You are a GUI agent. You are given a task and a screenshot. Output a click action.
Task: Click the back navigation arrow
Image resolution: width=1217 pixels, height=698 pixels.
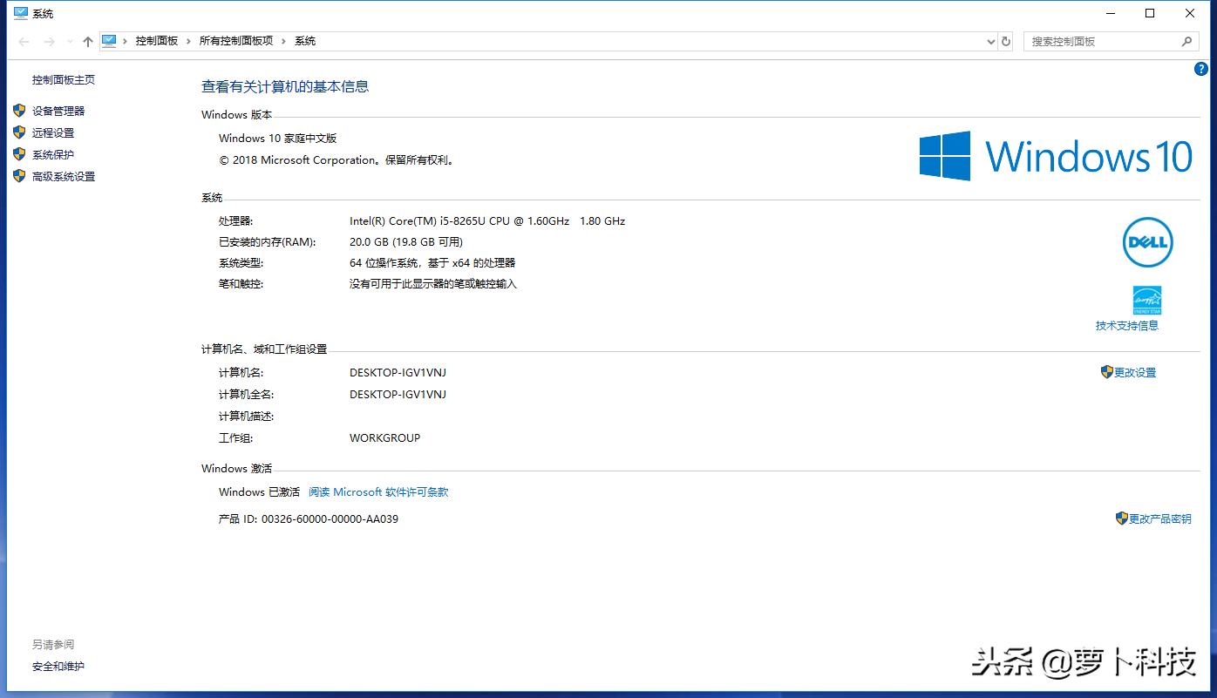pos(24,41)
